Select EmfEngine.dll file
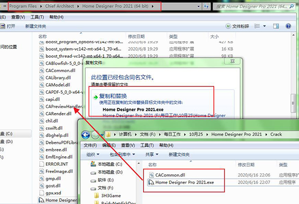Image resolution: width=299 pixels, height=204 pixels. click(x=59, y=157)
